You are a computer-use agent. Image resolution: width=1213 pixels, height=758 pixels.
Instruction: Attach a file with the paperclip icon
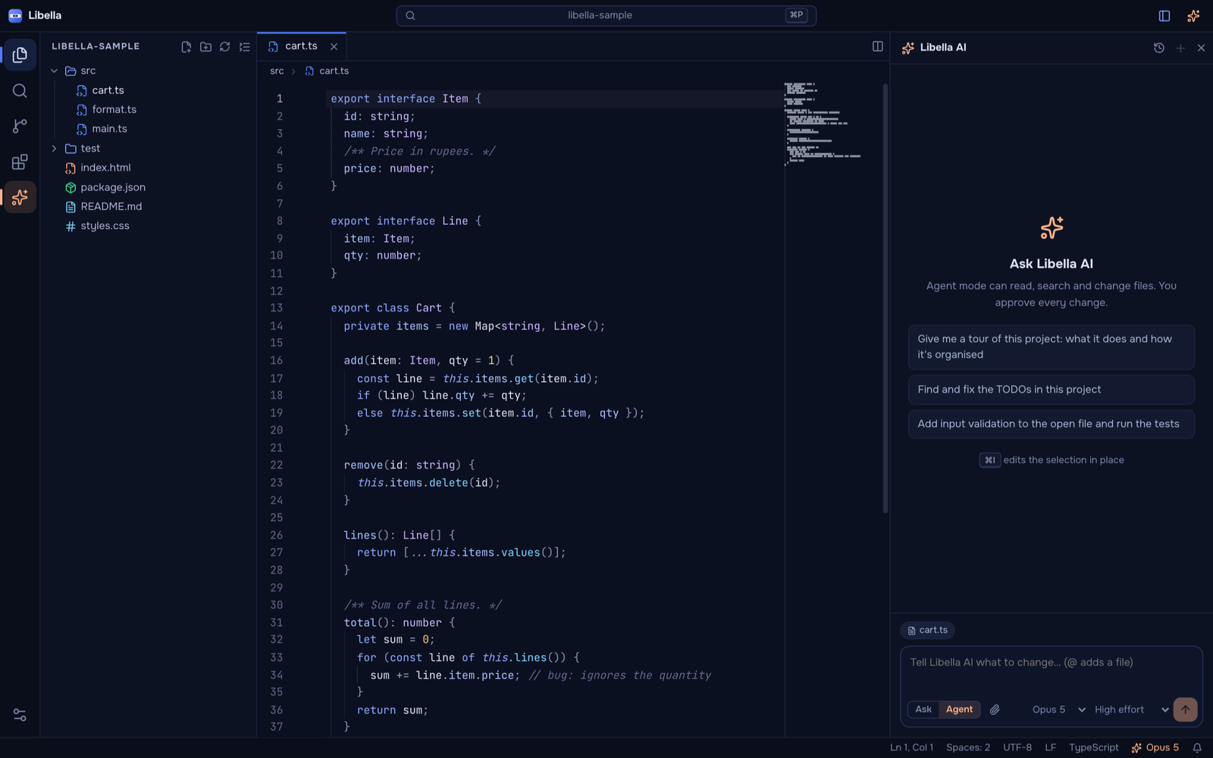(x=995, y=709)
